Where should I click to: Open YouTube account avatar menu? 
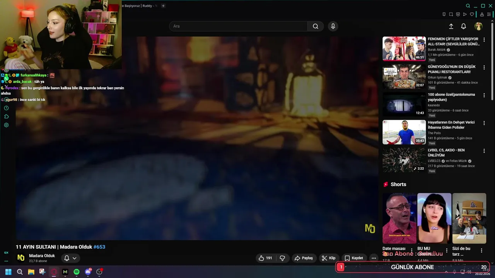(478, 26)
